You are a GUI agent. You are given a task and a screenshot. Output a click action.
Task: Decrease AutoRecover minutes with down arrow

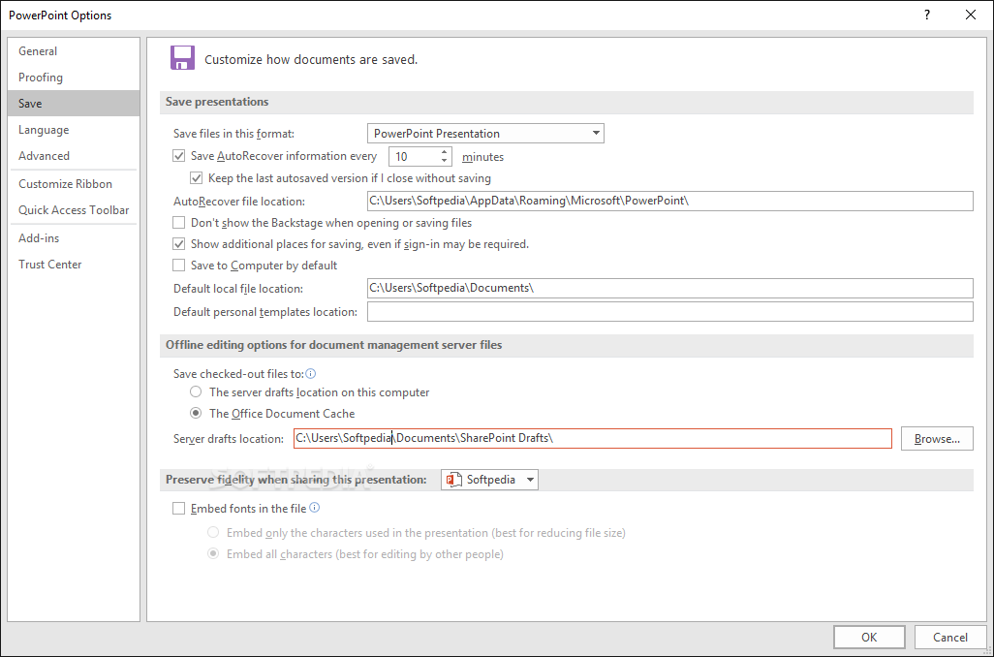(445, 161)
